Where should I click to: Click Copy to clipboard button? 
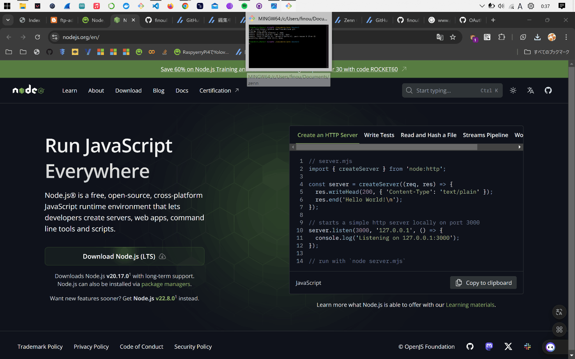tap(483, 283)
